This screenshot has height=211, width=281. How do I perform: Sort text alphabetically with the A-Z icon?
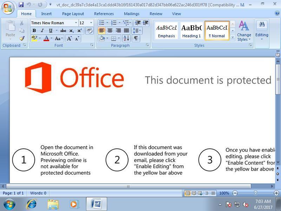[126, 38]
